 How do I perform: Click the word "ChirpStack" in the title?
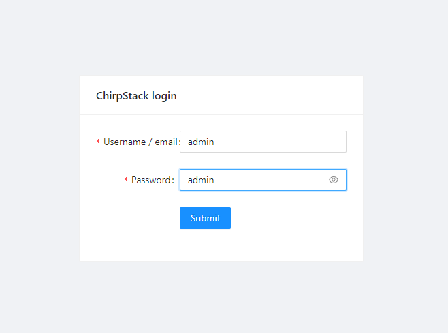pyautogui.click(x=123, y=95)
